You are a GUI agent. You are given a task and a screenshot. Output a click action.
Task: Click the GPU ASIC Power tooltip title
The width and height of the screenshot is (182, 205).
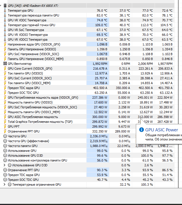coord(161,130)
